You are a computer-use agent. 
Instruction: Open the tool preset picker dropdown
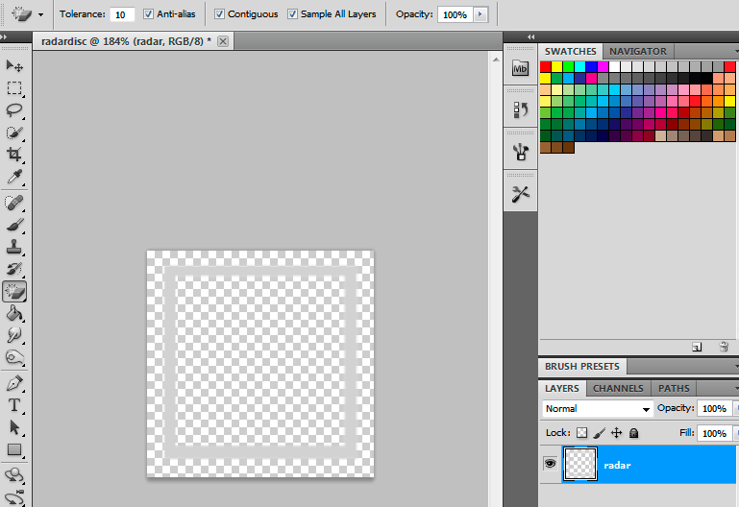(x=41, y=14)
